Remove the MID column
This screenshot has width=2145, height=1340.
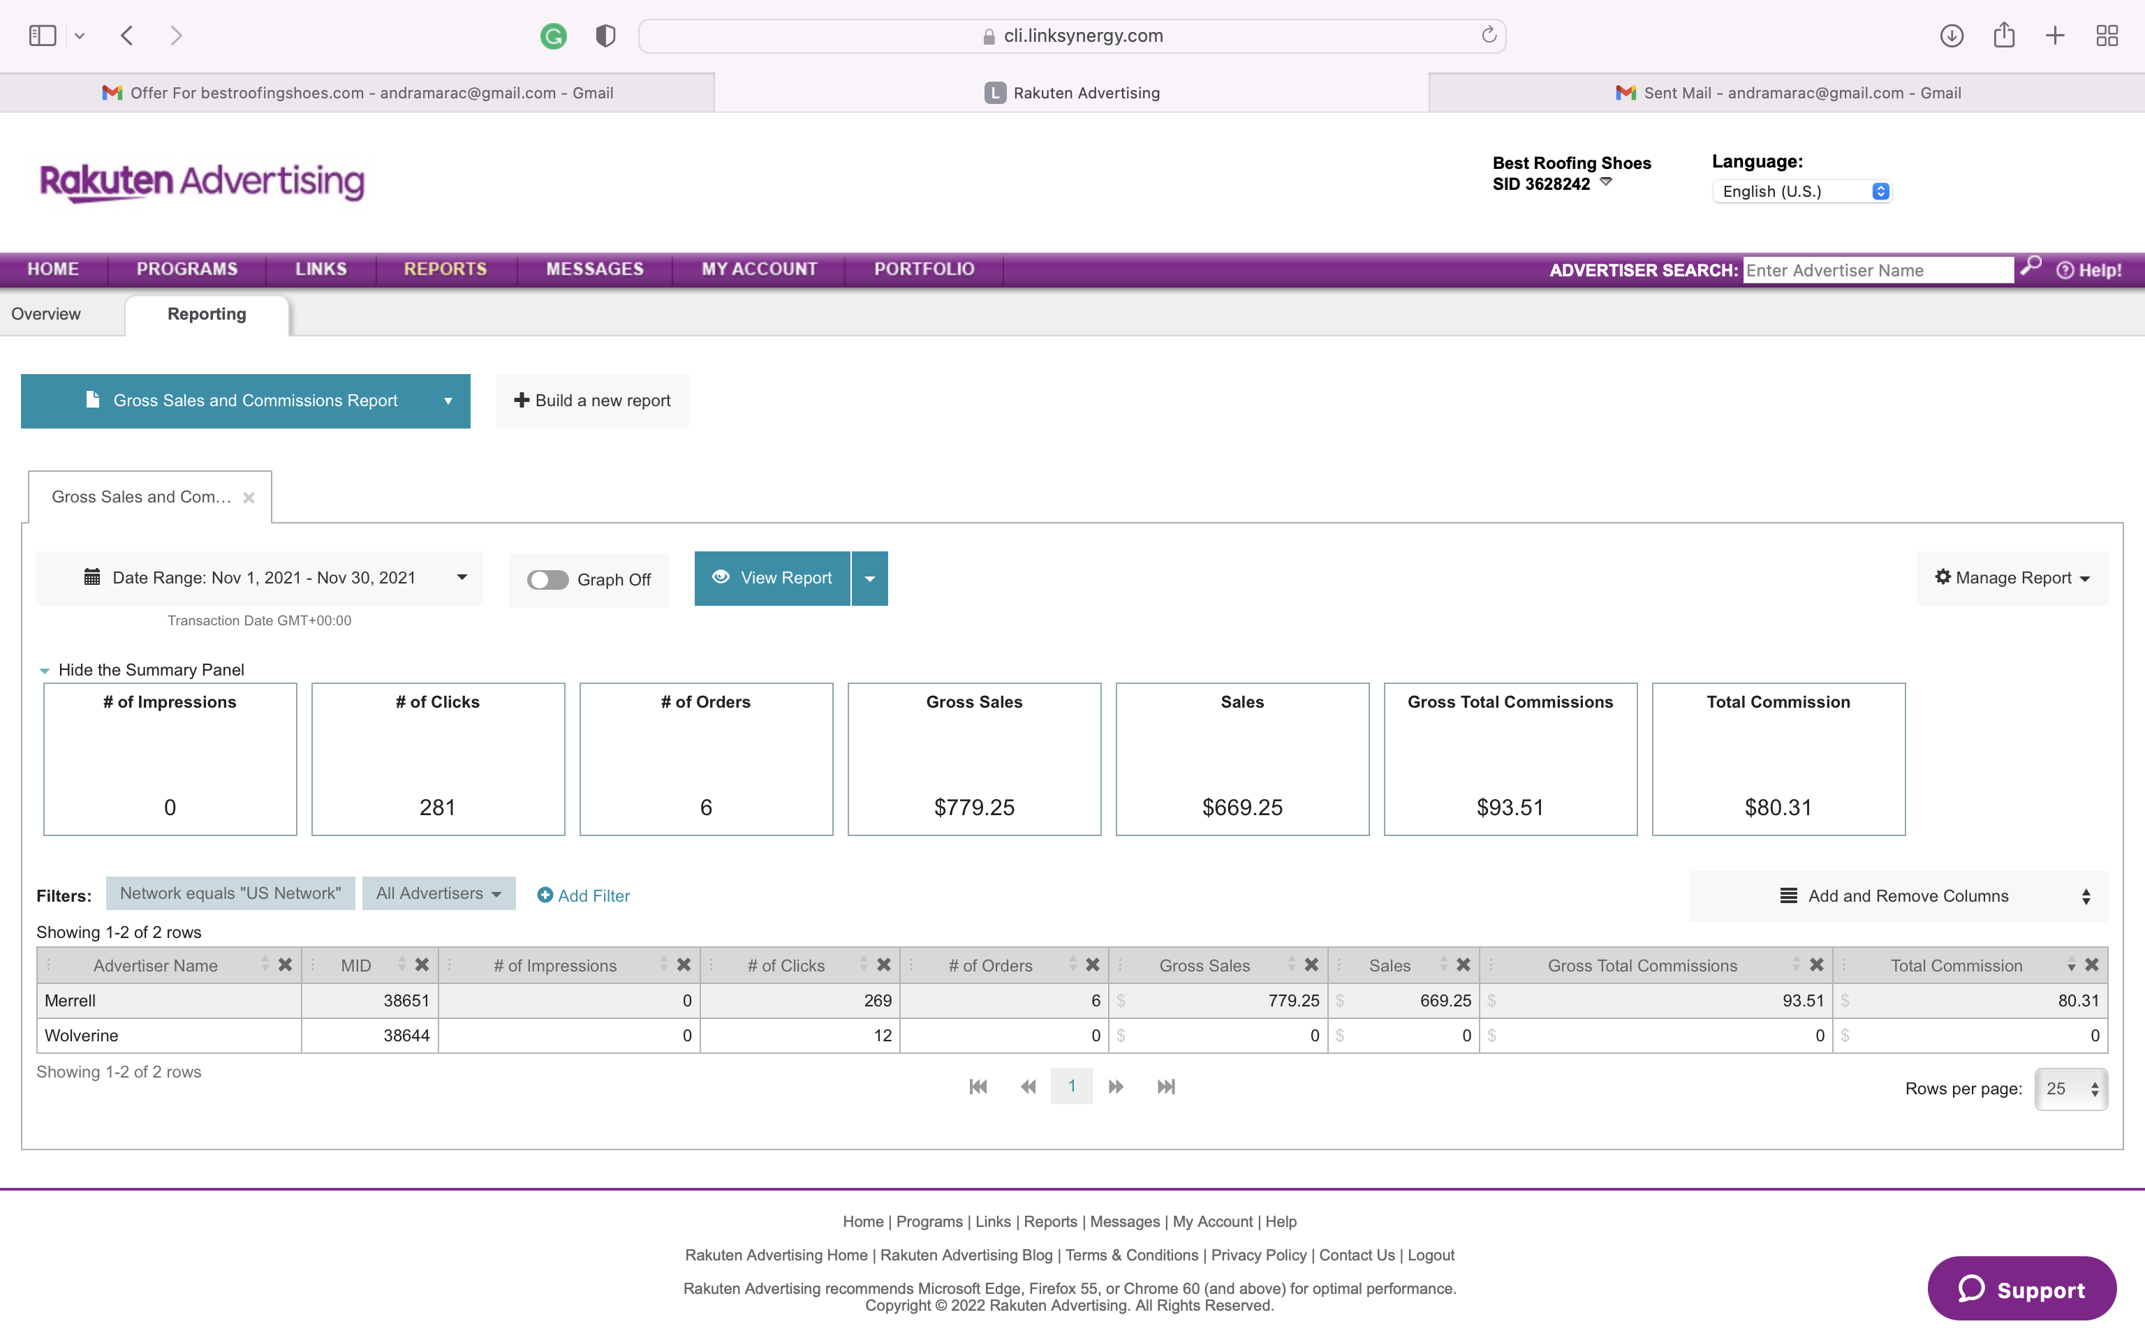tap(422, 965)
